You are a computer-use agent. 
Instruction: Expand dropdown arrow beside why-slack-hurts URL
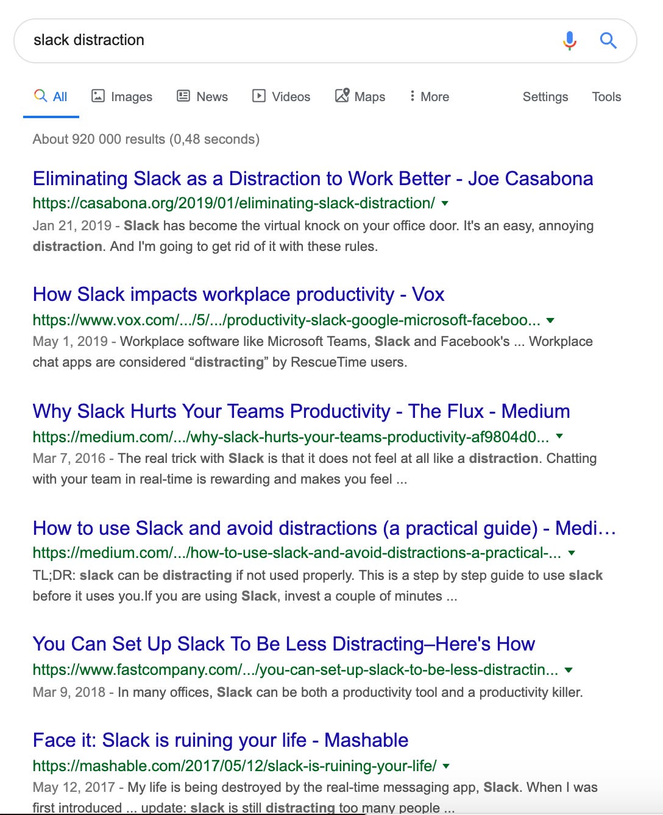[x=559, y=437]
